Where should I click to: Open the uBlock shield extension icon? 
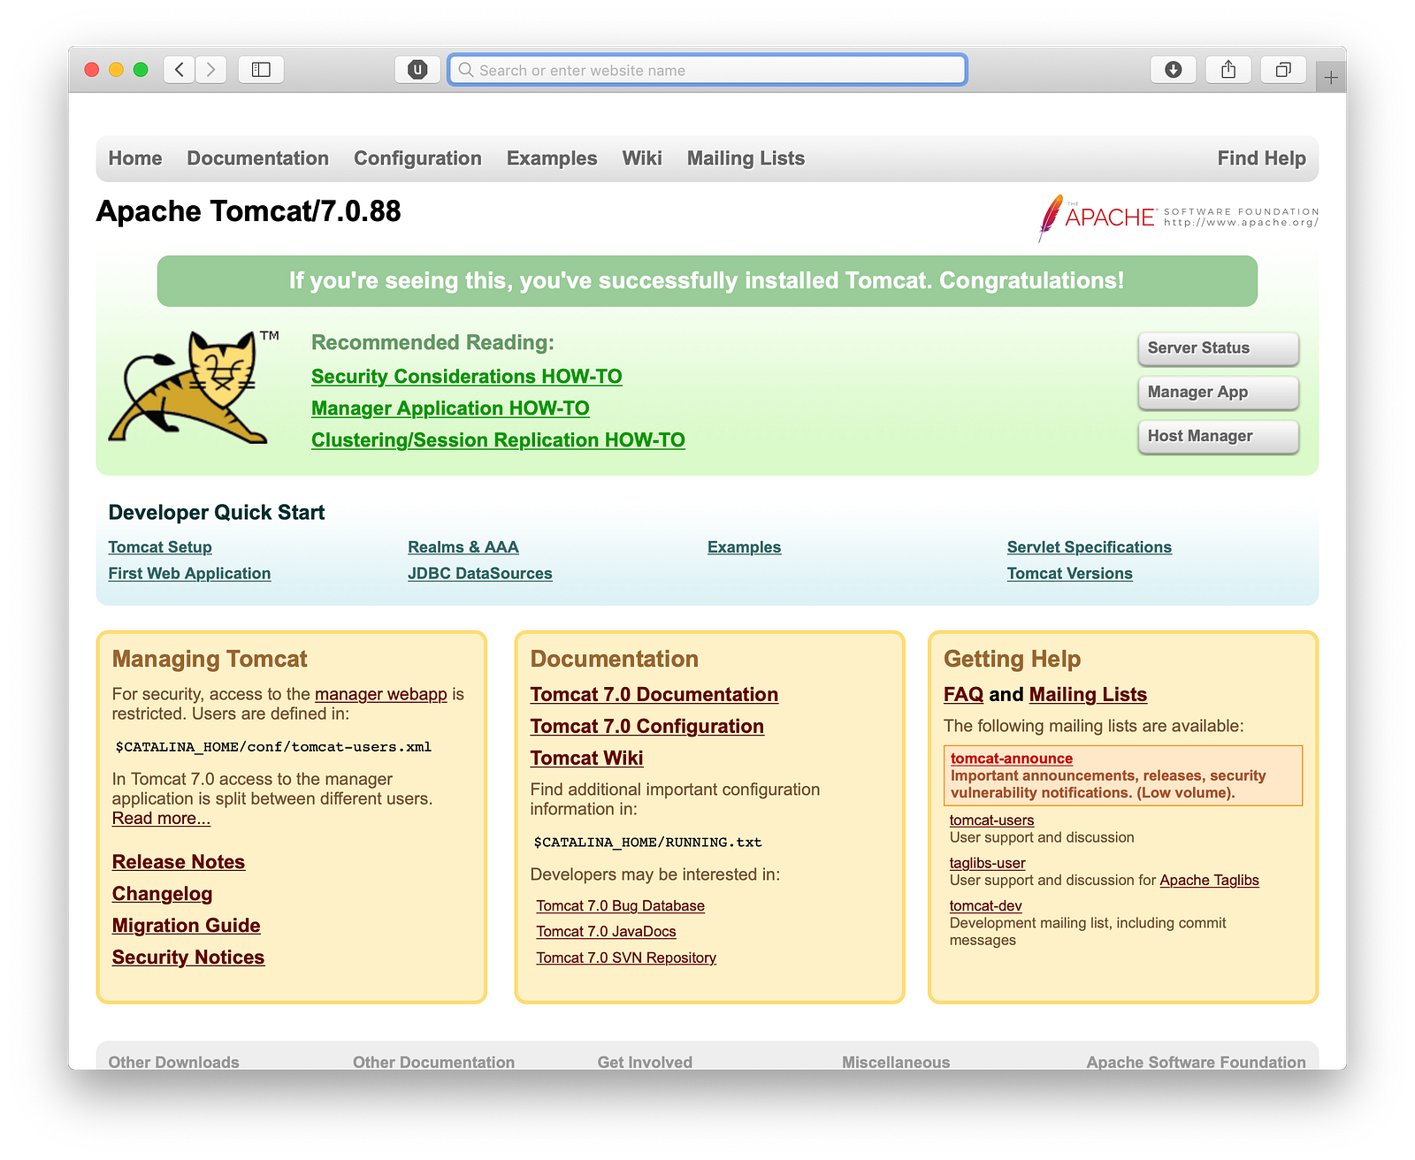(417, 70)
